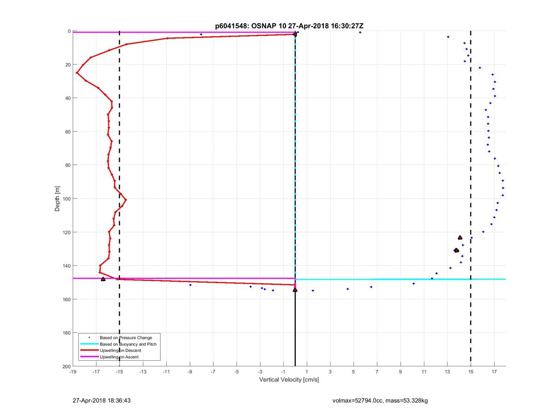The height and width of the screenshot is (412, 559).
Task: Click the triangle marker at 148 m on the descent curve
Action: coord(103,279)
